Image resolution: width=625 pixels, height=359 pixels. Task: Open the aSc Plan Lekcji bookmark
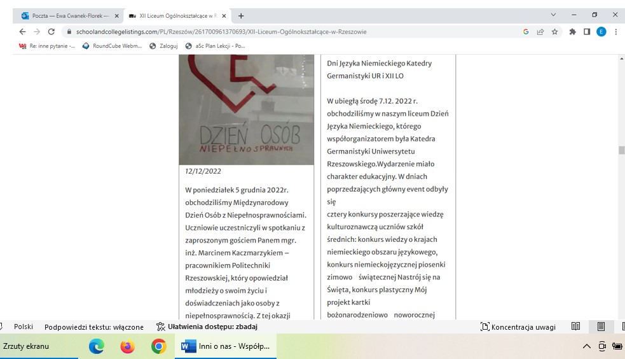tap(216, 46)
